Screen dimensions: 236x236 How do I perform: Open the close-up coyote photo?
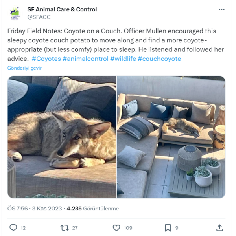click(x=62, y=137)
